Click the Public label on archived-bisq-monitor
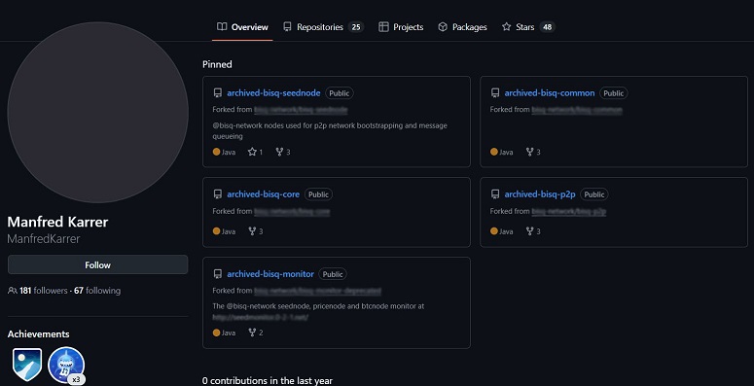Image resolution: width=754 pixels, height=386 pixels. pos(333,274)
